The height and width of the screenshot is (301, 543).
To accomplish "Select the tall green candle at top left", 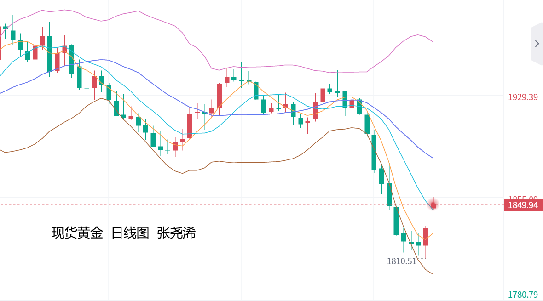I will coord(49,53).
